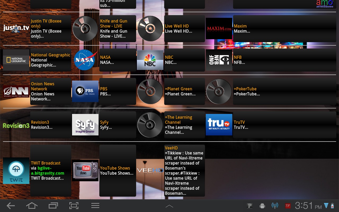Select the Maxim.com thumbnail

click(219, 29)
